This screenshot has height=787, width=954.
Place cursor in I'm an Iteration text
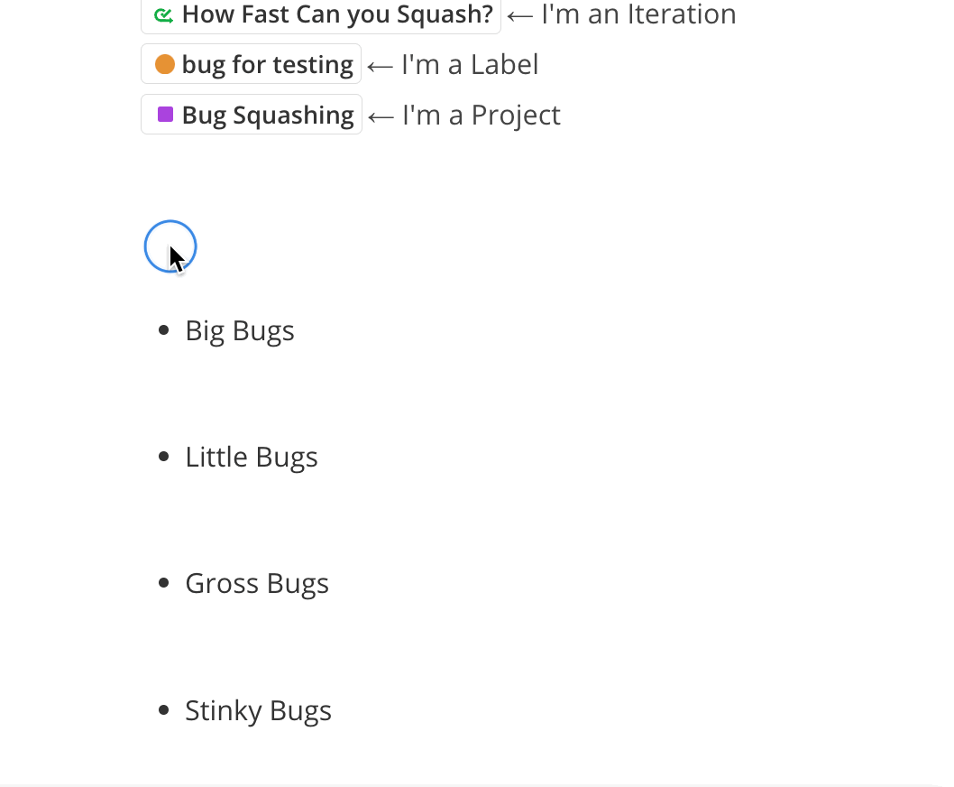click(638, 14)
